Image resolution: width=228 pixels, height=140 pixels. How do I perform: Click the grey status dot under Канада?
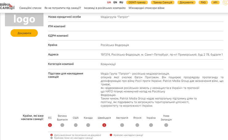(88, 125)
